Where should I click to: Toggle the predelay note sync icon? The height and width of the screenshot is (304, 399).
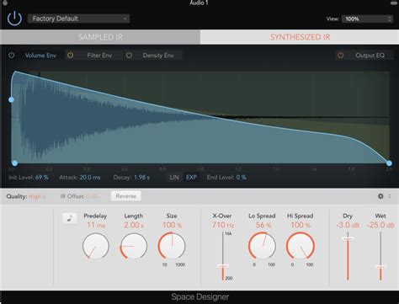pos(70,218)
